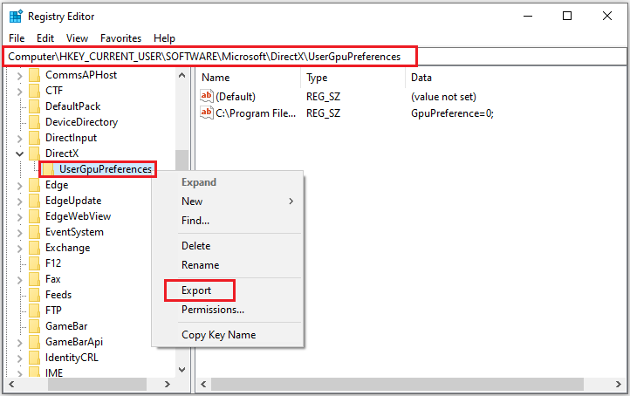Click the DeviceDirectory folder icon
The height and width of the screenshot is (396, 630).
pos(35,122)
